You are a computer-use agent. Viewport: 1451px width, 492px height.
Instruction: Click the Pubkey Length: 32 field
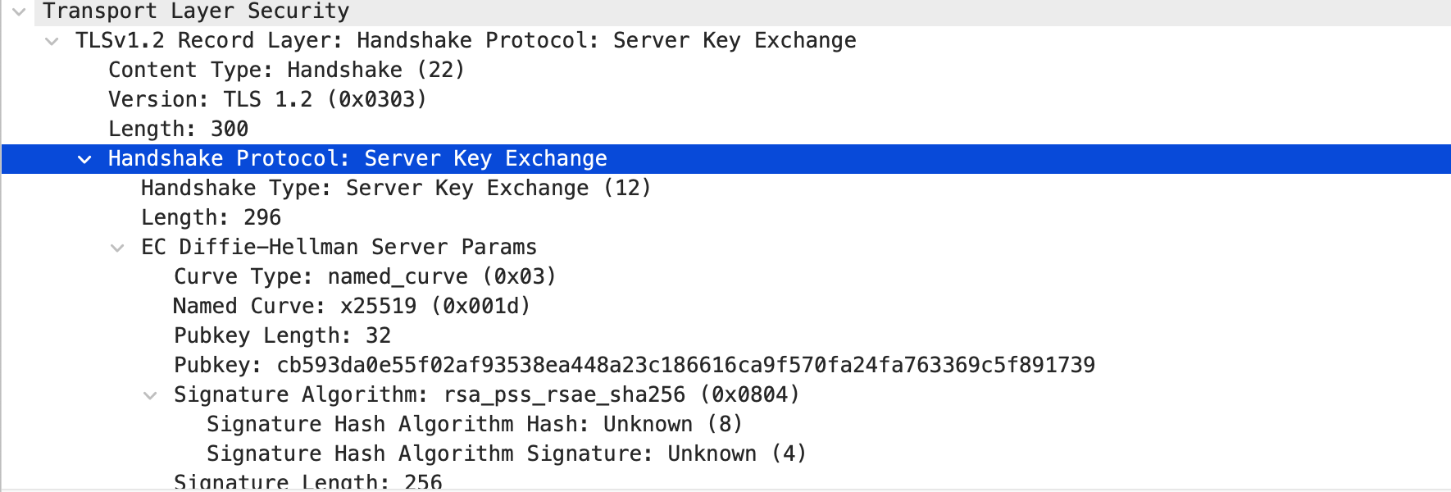282,336
